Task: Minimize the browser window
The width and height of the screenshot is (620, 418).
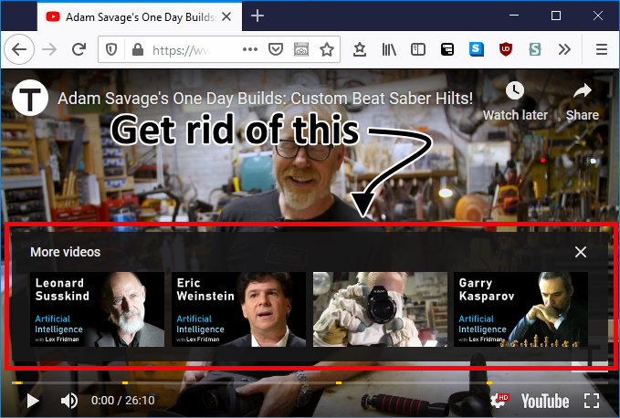Action: [x=514, y=16]
